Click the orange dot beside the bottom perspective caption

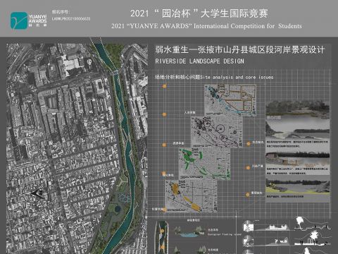click(247, 195)
